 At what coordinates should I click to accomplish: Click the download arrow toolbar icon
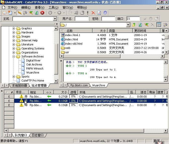(50, 13)
